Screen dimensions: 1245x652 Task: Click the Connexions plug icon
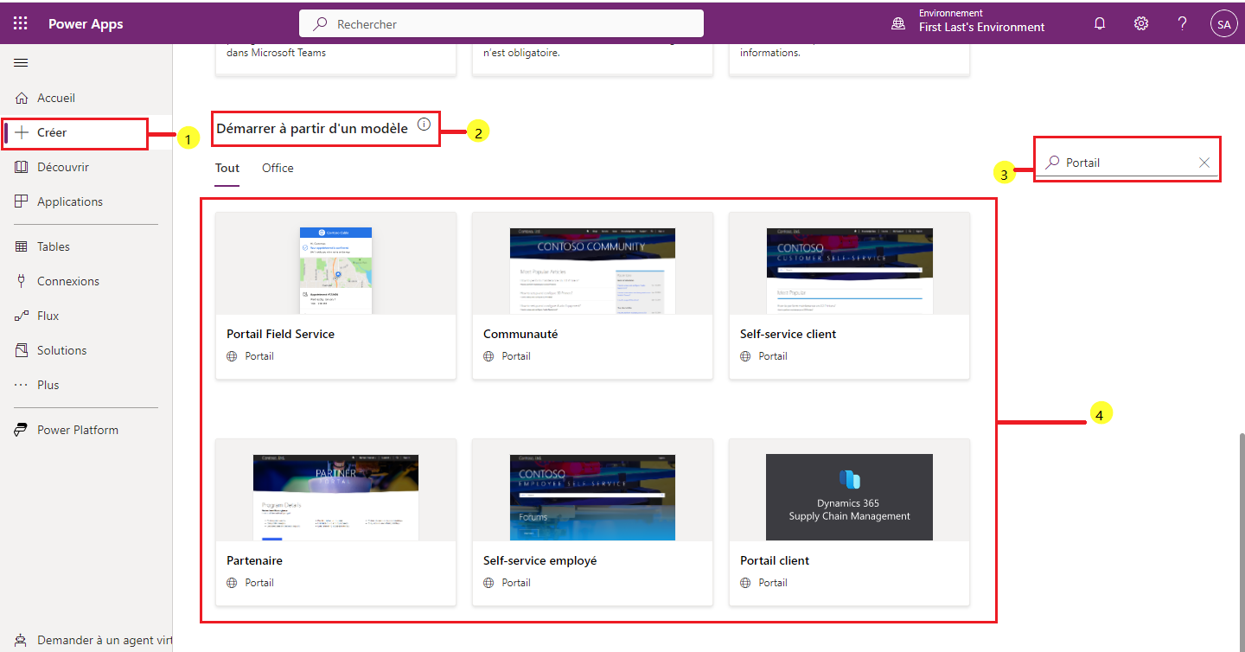point(22,281)
